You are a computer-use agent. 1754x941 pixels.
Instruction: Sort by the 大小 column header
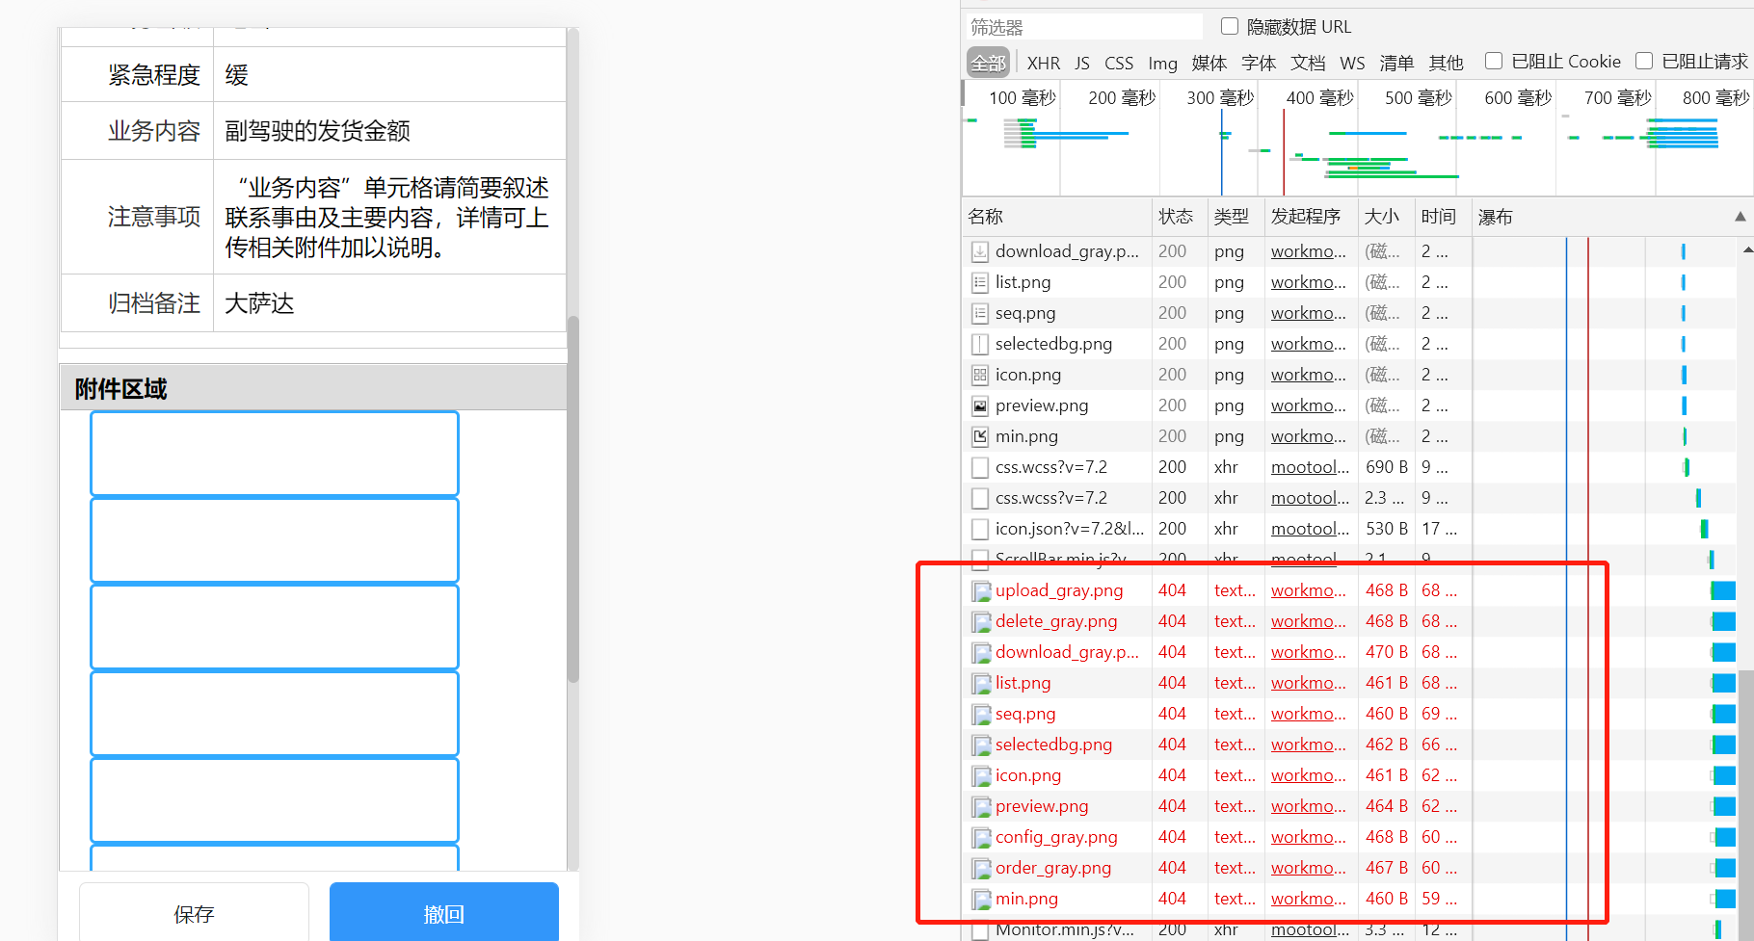[x=1386, y=217]
